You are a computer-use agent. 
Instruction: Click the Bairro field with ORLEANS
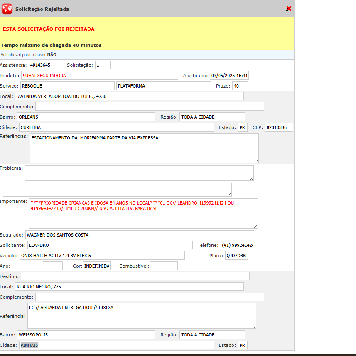[x=86, y=117]
